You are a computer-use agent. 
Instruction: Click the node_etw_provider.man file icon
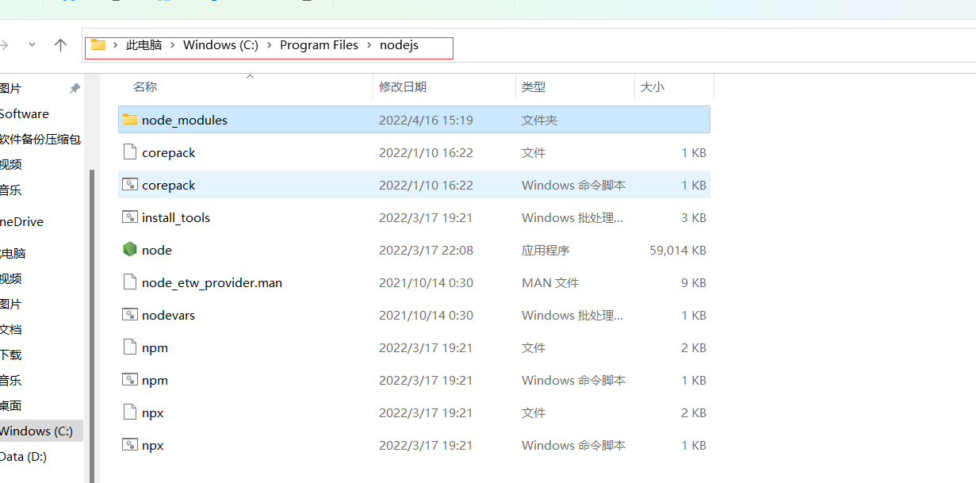coord(130,282)
